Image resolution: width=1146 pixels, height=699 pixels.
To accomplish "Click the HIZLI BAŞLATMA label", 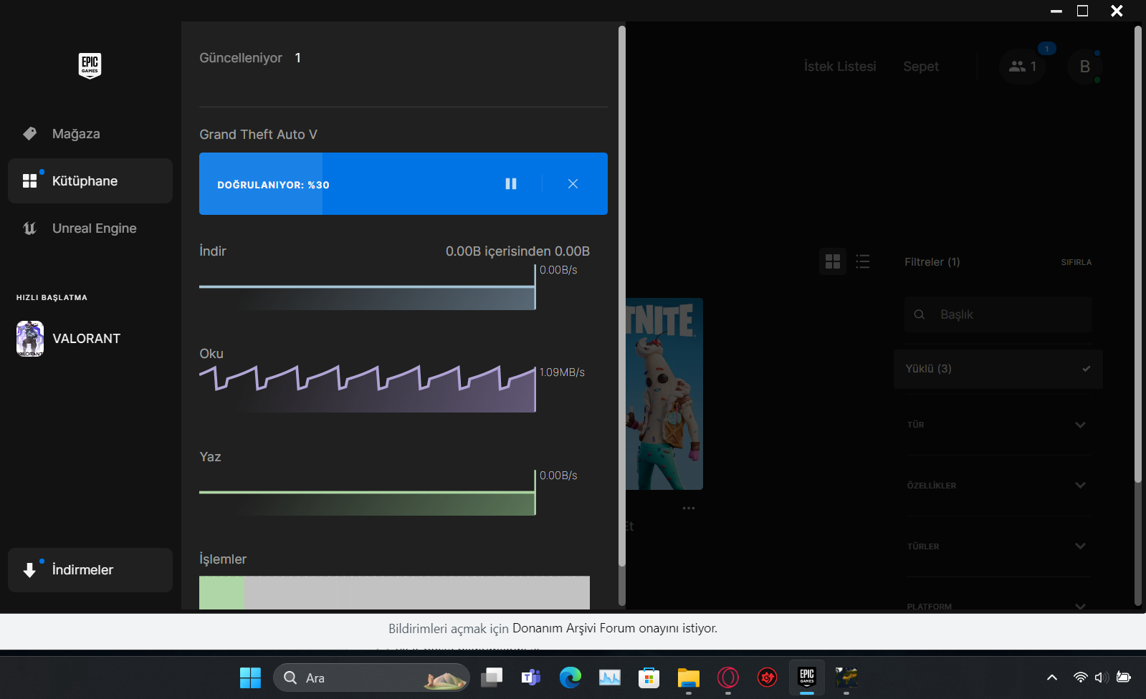I will [x=52, y=297].
